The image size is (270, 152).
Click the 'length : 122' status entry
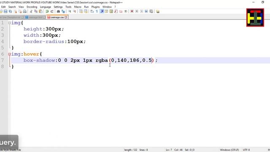tap(131, 150)
